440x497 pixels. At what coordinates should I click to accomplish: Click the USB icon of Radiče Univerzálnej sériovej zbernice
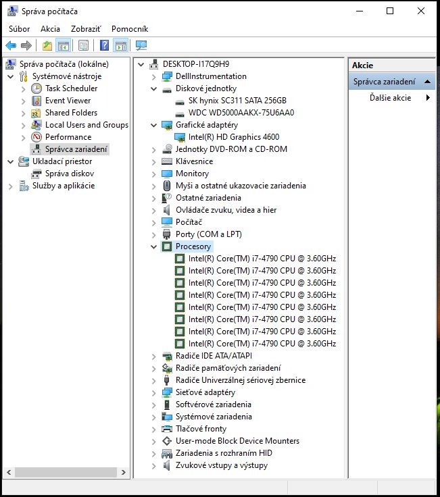tap(166, 380)
